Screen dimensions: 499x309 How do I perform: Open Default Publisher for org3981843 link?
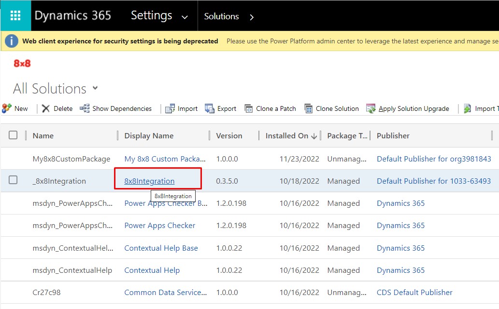click(x=434, y=159)
